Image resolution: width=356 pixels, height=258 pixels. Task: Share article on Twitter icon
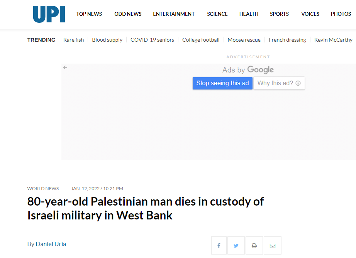pyautogui.click(x=236, y=246)
